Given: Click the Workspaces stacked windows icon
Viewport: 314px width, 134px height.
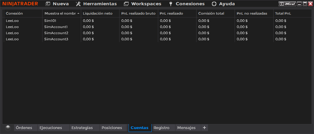Looking at the screenshot, I should click(x=126, y=4).
